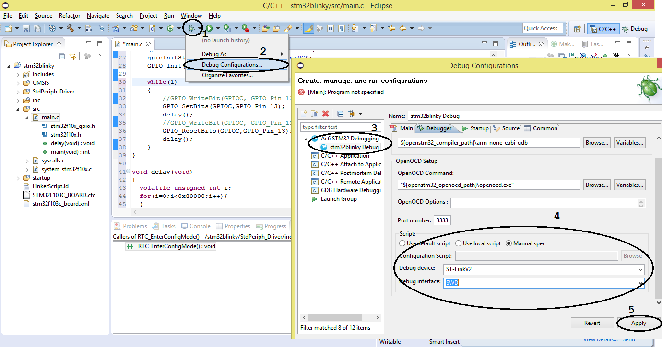This screenshot has width=662, height=347.
Task: Choose the Manual spec radio button
Action: tap(509, 243)
